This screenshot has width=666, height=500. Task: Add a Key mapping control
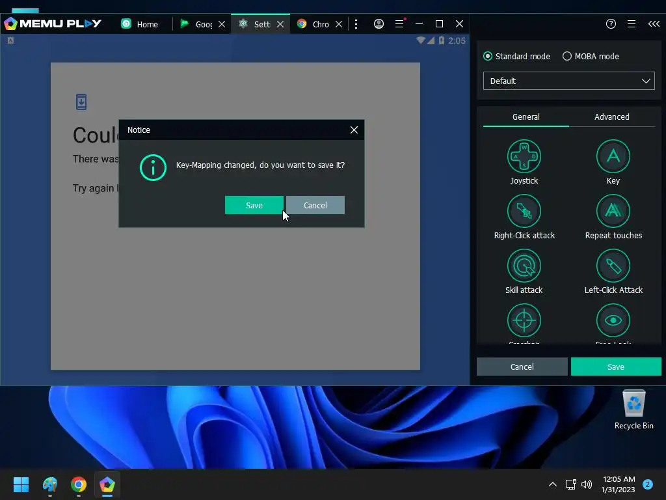click(x=613, y=156)
